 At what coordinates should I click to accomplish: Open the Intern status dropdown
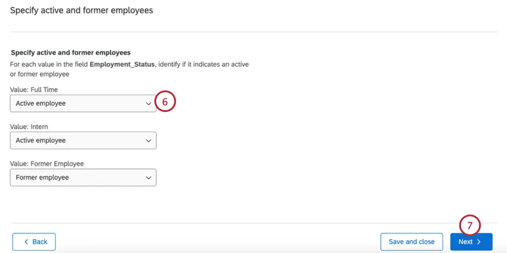pos(83,140)
